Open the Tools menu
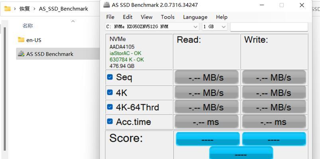320x159 pixels. (167, 17)
